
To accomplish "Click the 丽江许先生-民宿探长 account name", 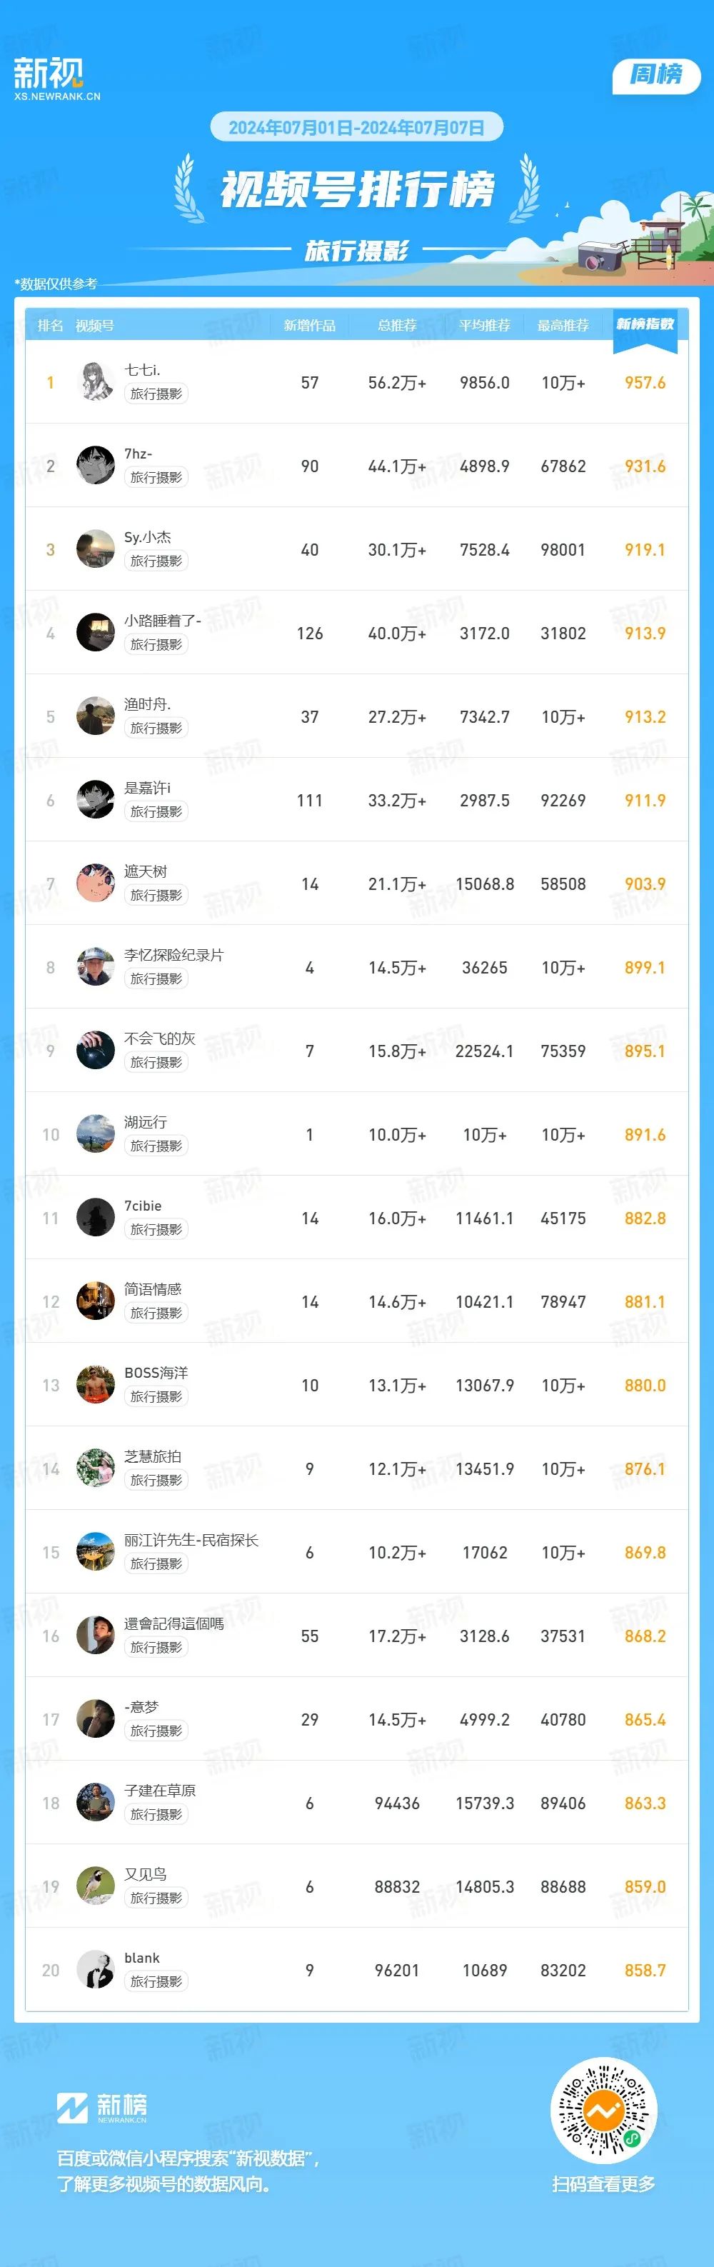I will coord(191,1540).
